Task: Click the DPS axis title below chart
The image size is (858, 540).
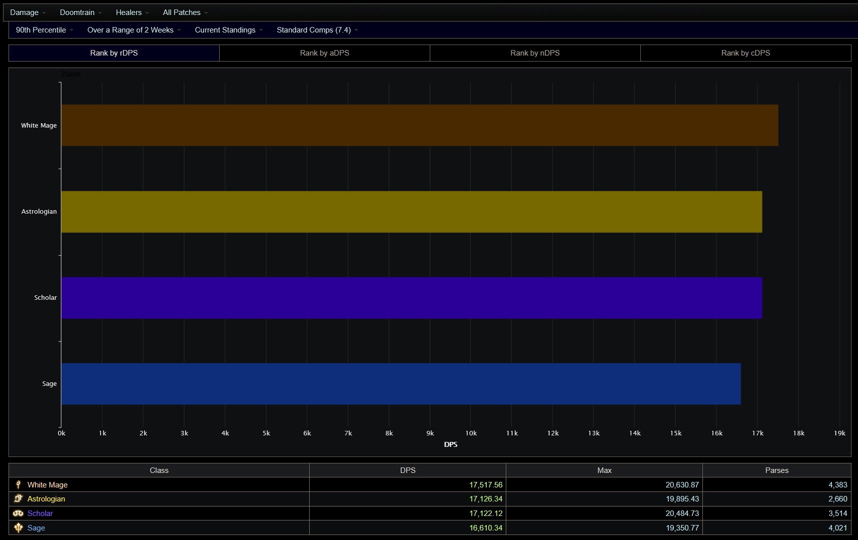Action: click(451, 444)
